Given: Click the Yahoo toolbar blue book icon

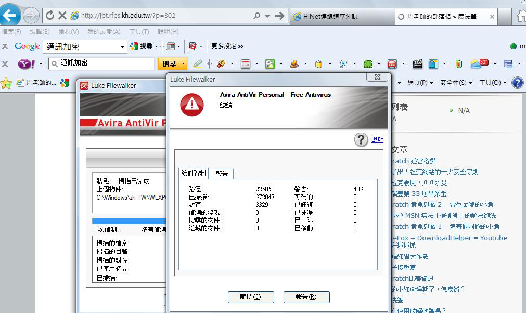Looking at the screenshot, I should pyautogui.click(x=433, y=63).
